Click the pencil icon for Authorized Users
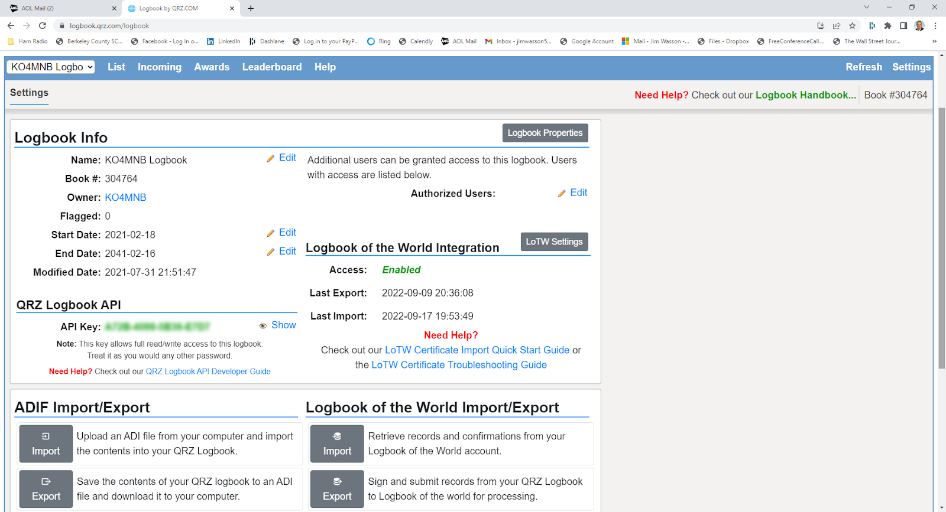 pos(562,194)
